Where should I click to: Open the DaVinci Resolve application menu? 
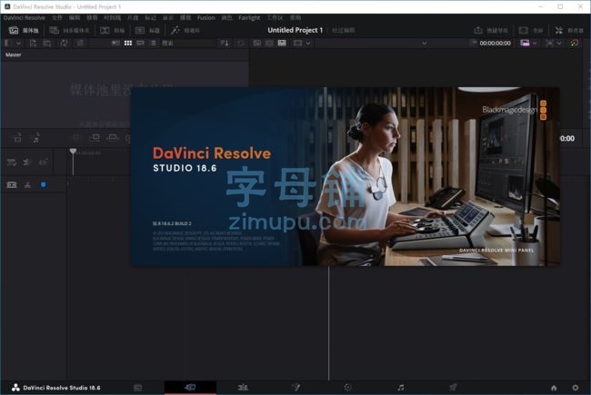[25, 17]
